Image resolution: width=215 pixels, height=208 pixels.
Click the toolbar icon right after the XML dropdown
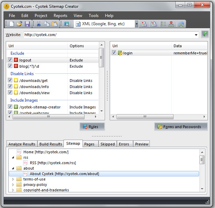pyautogui.click(x=144, y=24)
